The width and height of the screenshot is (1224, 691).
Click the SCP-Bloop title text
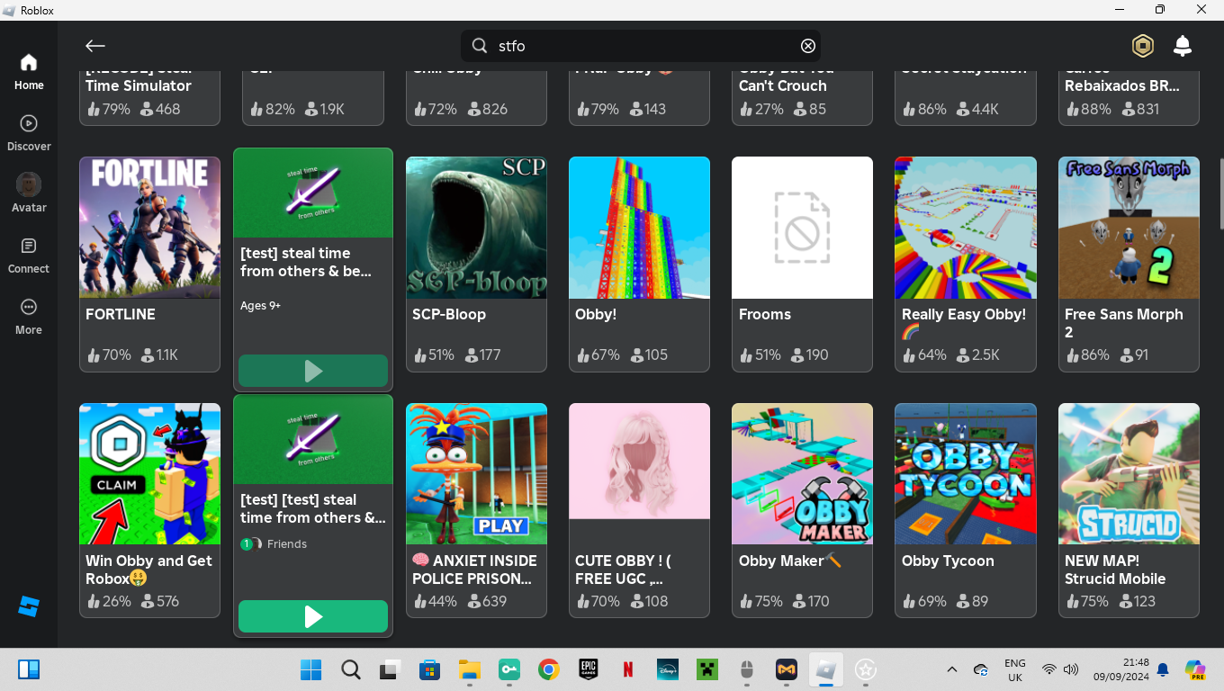449,314
